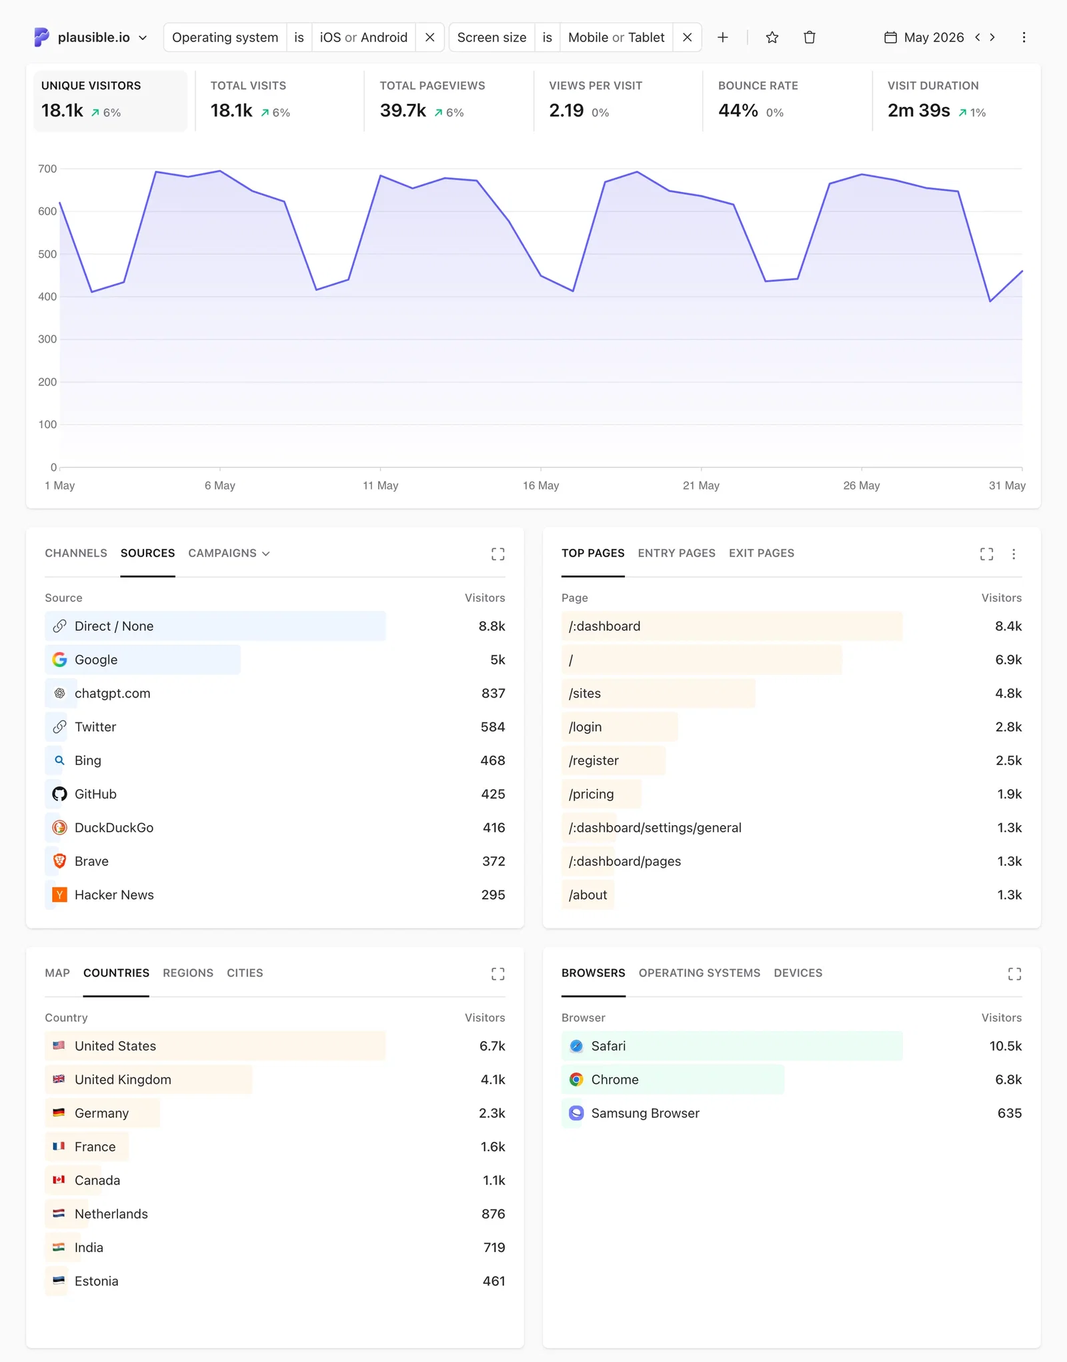Click the GitHub source row

tap(275, 794)
